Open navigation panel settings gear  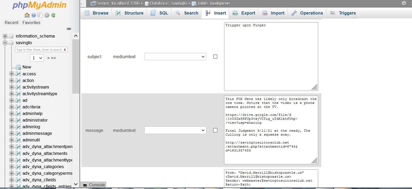[47, 15]
